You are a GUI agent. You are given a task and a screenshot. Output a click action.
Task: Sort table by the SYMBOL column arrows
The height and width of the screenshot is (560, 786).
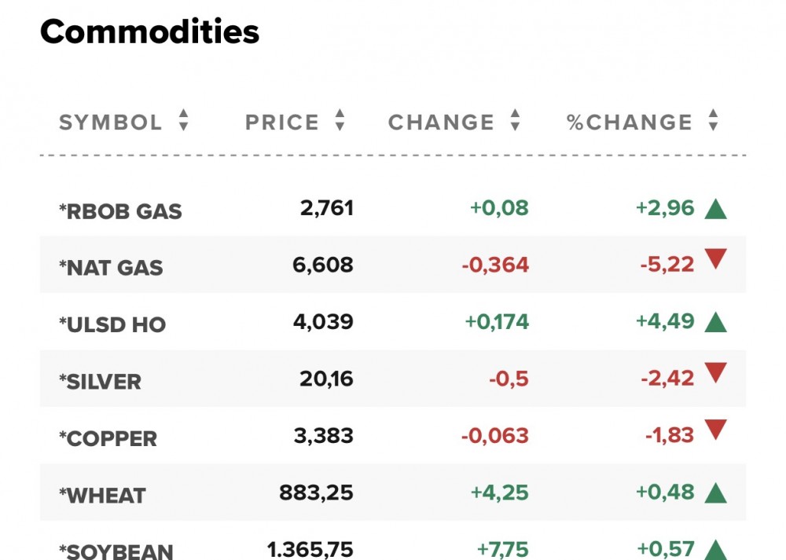pyautogui.click(x=183, y=121)
